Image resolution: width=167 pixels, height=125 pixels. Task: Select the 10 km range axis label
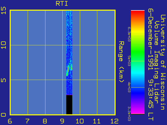pyautogui.click(x=3, y=45)
